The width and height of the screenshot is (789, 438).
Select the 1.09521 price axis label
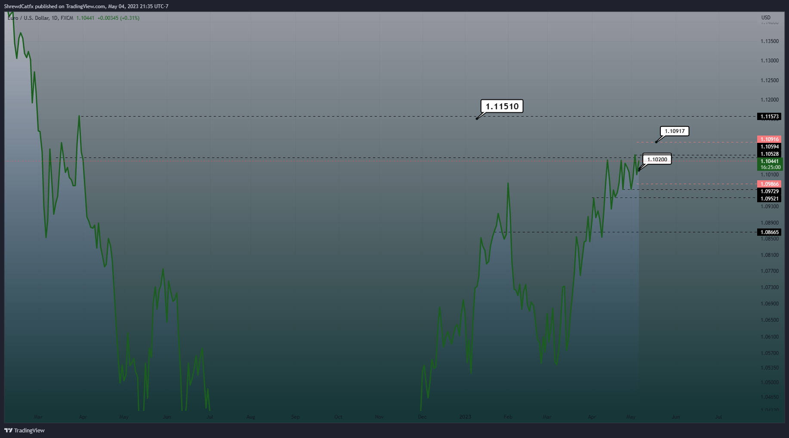(x=769, y=199)
